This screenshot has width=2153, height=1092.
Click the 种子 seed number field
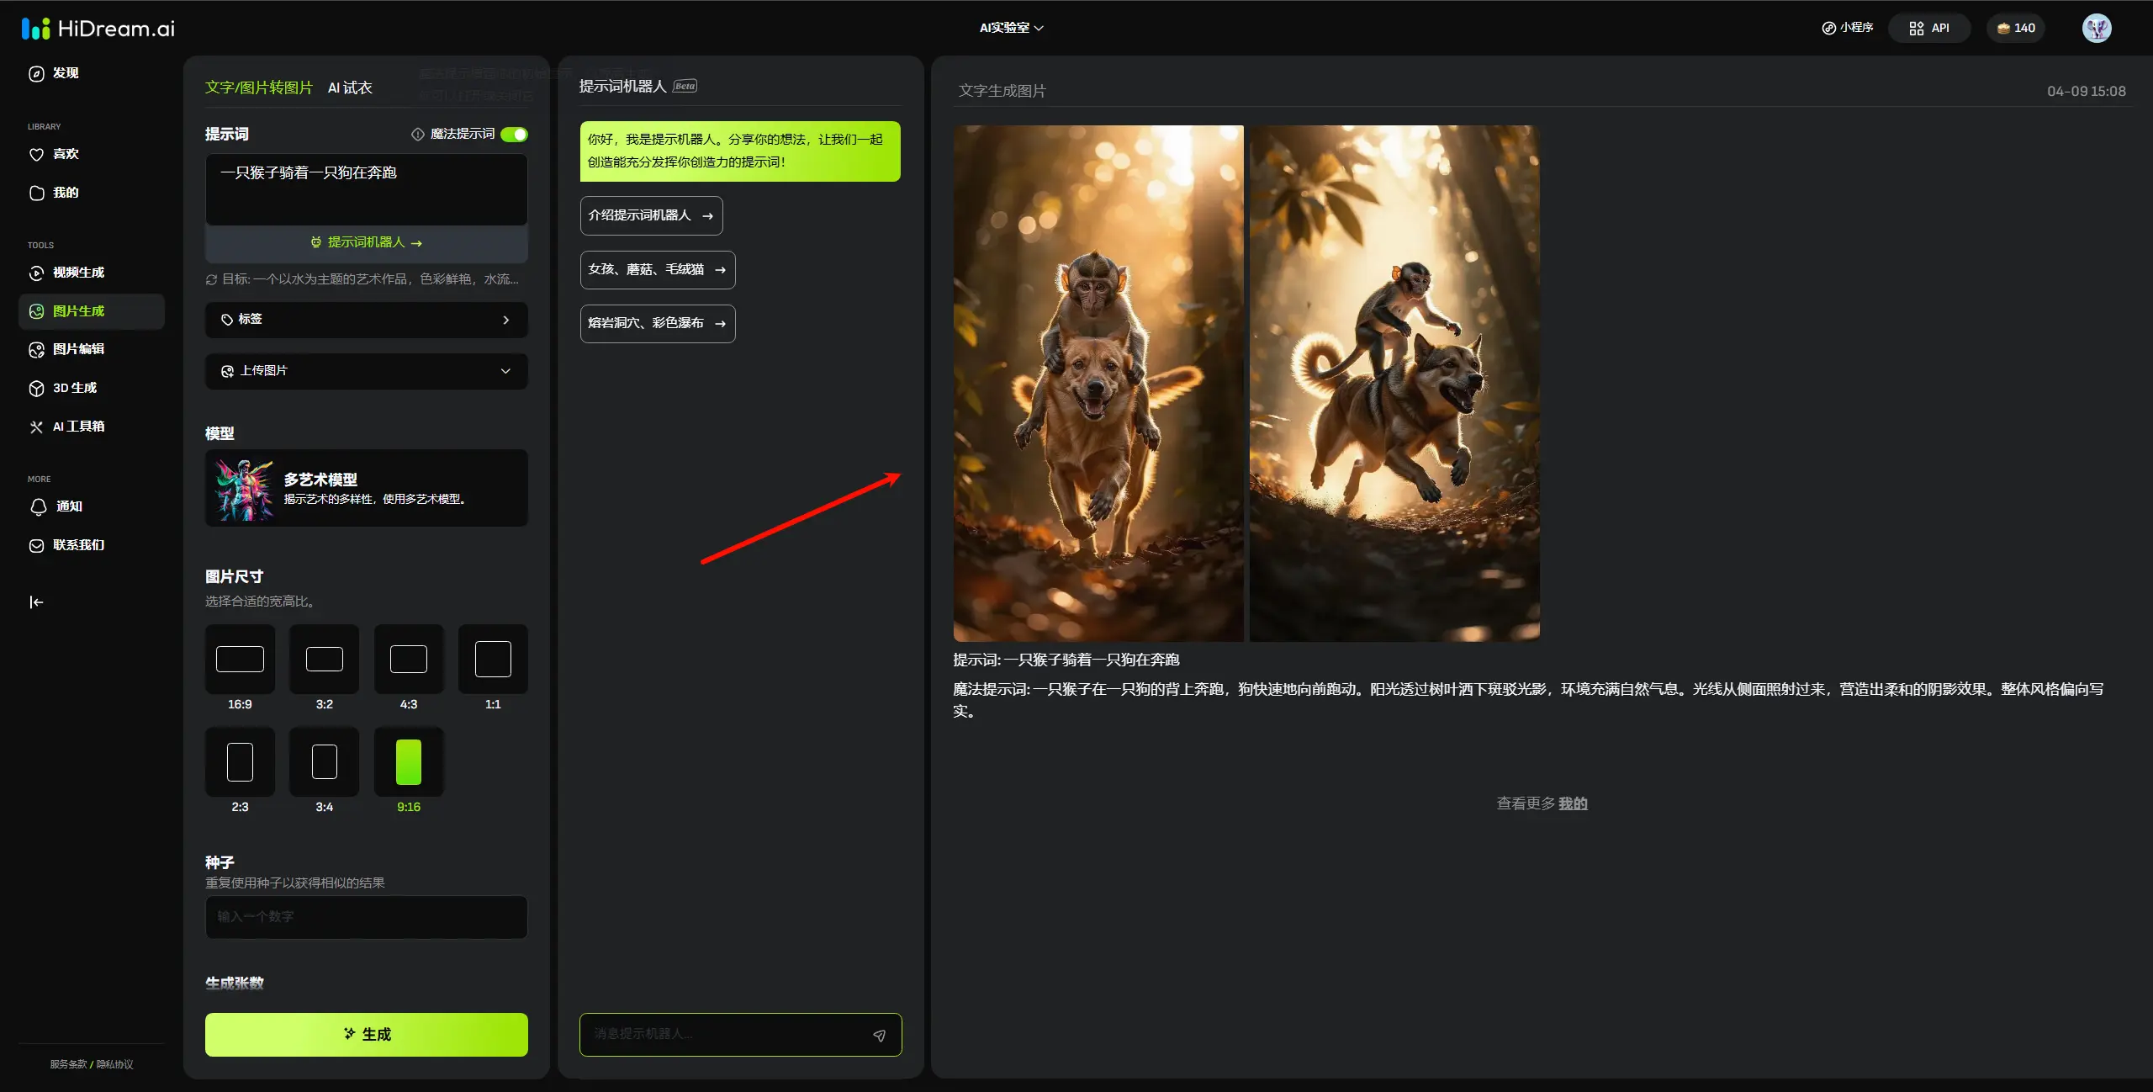click(x=366, y=916)
